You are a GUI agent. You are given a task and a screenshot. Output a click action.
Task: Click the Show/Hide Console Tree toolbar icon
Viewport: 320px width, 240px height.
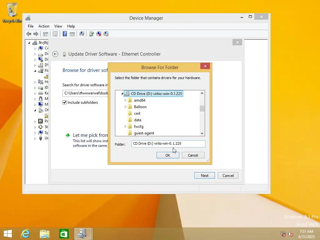click(x=46, y=34)
